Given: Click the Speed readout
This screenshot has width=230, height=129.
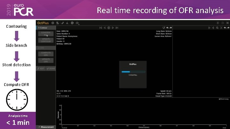Looking at the screenshot, I should click(166, 91).
